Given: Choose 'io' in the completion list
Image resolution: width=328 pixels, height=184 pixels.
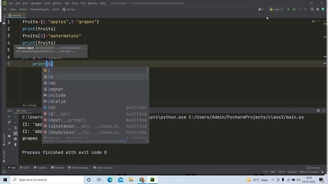Looking at the screenshot, I should tap(95, 77).
